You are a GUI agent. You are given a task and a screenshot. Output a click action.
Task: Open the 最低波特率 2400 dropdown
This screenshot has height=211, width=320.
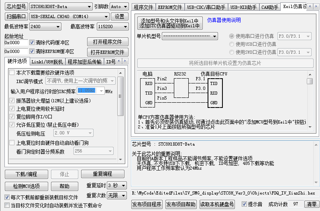tap(45, 26)
